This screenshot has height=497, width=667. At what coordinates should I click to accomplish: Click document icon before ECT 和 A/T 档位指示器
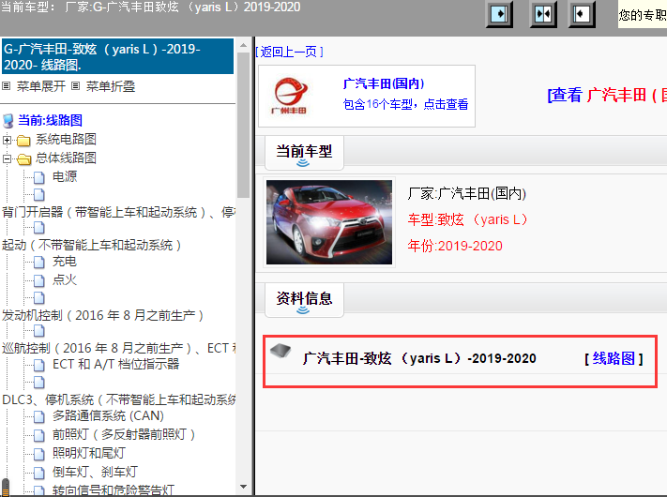(x=38, y=365)
